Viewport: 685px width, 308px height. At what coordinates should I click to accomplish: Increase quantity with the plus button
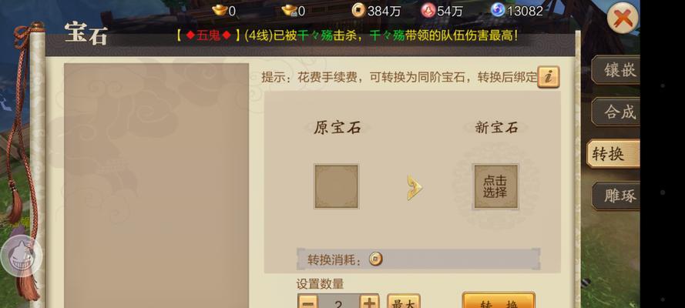(x=370, y=302)
